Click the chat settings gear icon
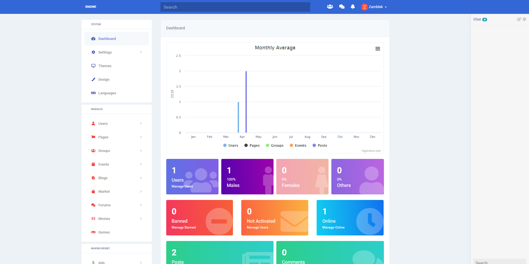The height and width of the screenshot is (264, 529). click(x=525, y=19)
